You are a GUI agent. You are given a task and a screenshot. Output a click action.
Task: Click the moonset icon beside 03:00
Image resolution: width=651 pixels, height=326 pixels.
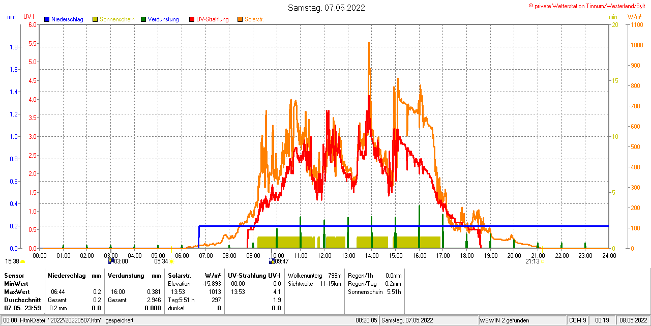tap(110, 261)
